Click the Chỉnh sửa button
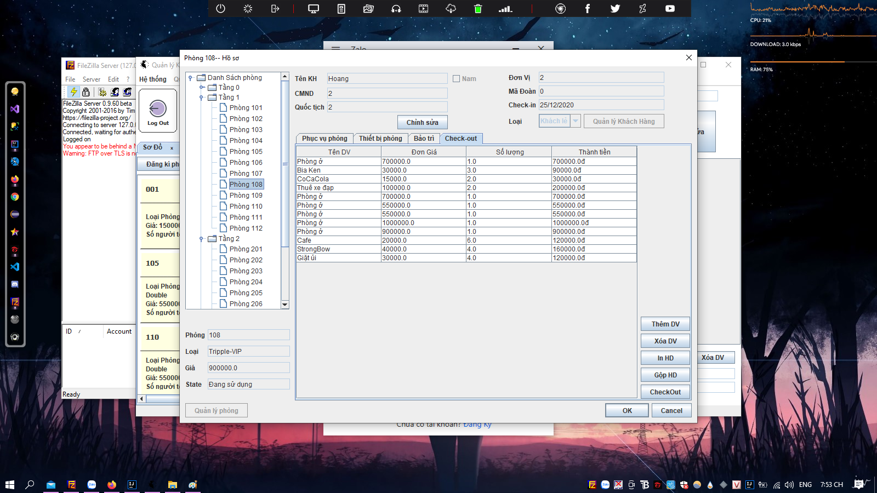 coord(422,122)
